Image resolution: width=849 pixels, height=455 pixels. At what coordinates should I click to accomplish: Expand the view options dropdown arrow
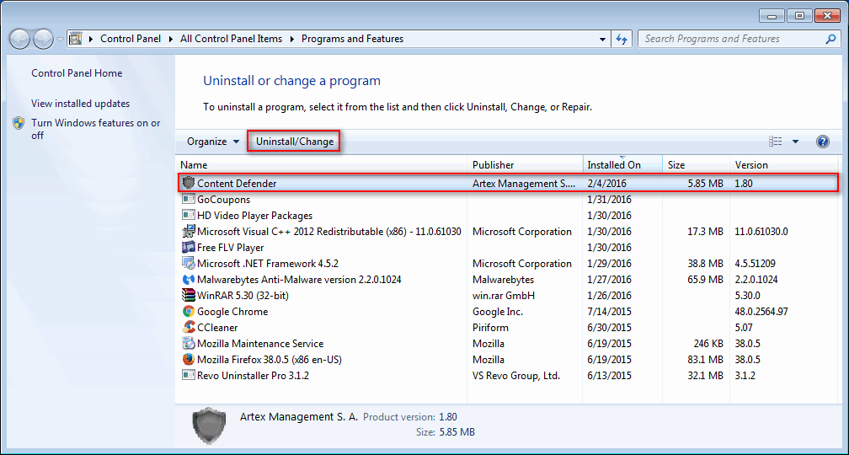click(x=795, y=142)
